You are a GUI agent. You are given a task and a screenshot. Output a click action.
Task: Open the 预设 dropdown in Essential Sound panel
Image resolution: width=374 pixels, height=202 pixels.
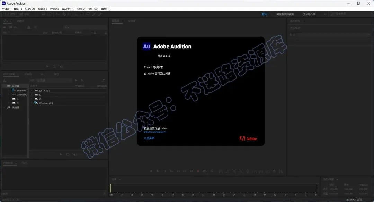(333, 35)
